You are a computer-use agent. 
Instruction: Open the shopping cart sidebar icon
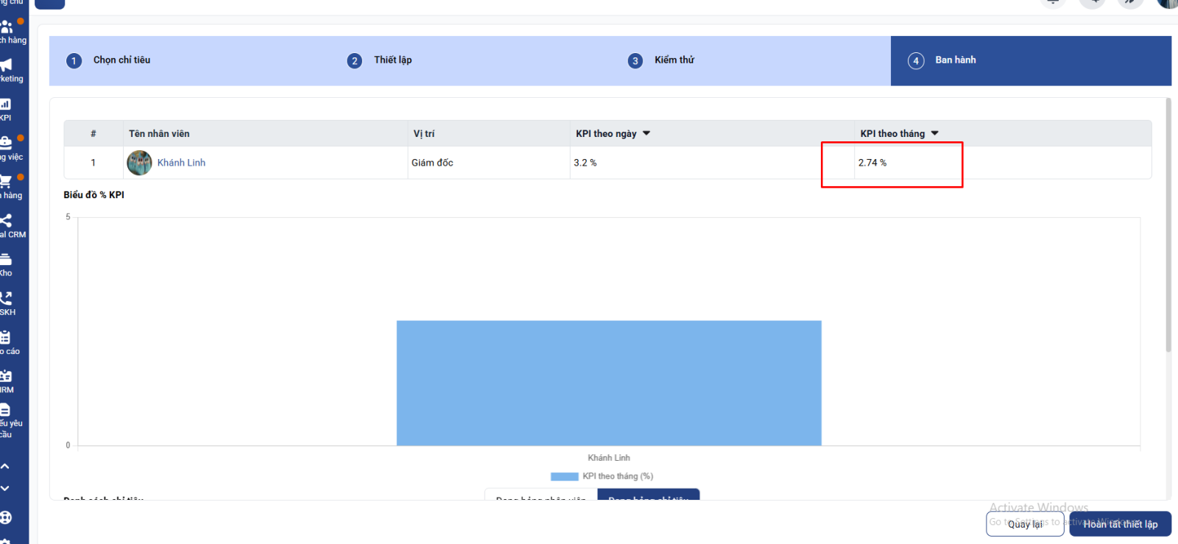click(x=6, y=181)
